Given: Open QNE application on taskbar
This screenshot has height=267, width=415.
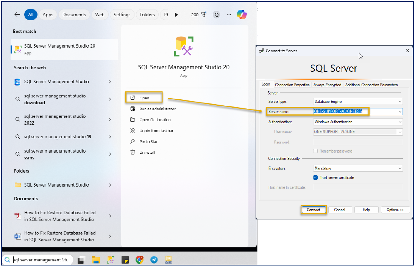Looking at the screenshot, I should click(x=168, y=260).
